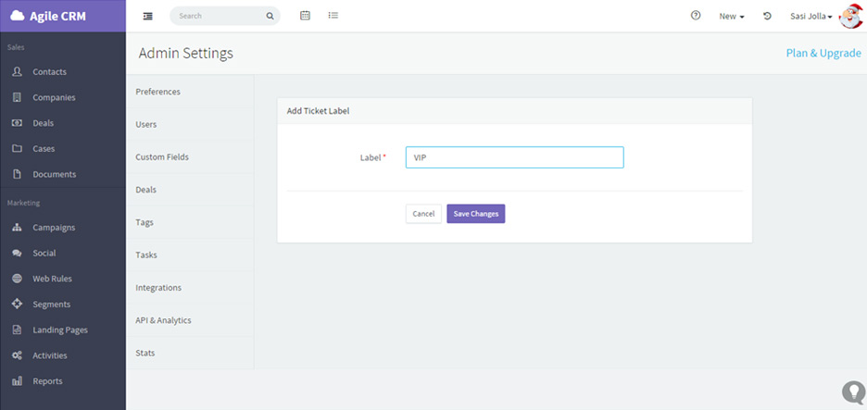This screenshot has height=410, width=867.
Task: Open the Tags settings tab
Action: [x=190, y=222]
